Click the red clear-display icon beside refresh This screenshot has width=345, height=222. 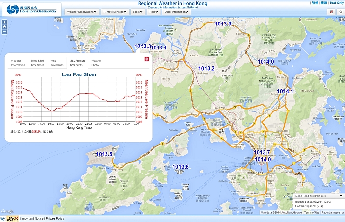click(x=331, y=11)
